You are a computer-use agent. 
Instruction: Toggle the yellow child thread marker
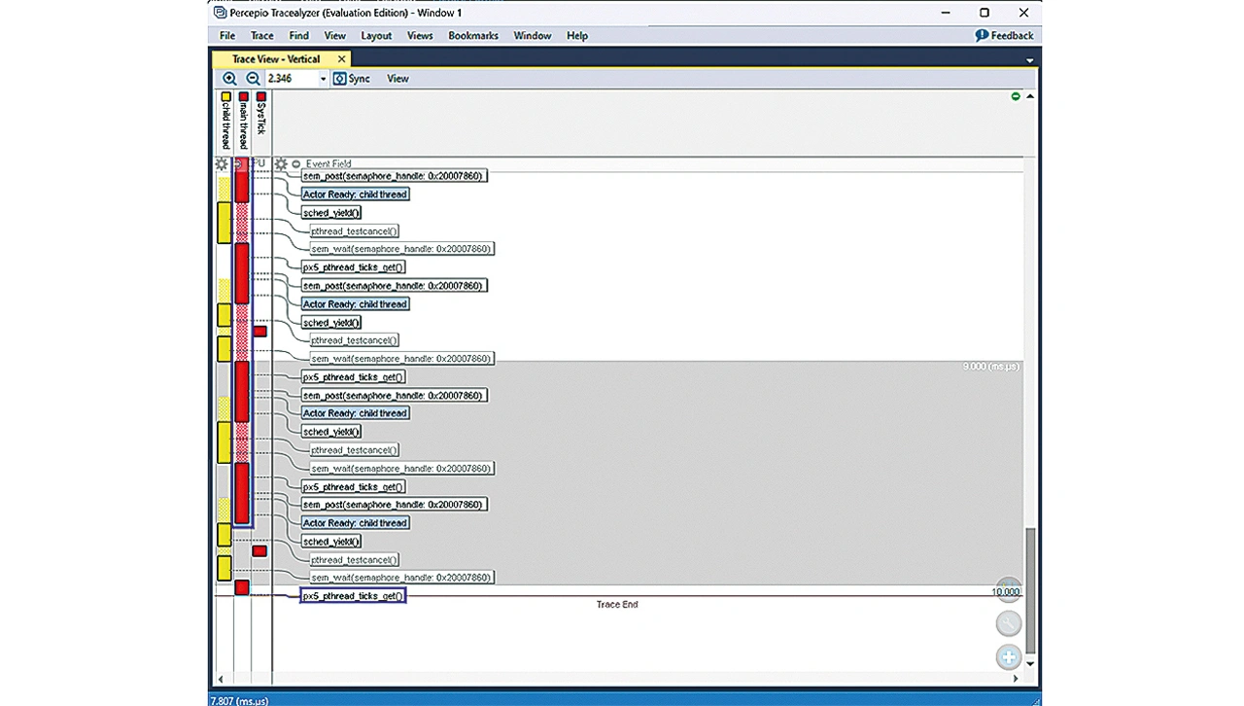tap(225, 97)
